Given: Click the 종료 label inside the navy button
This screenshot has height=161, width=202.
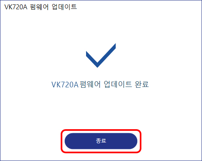Looking at the screenshot, I should [x=101, y=141].
